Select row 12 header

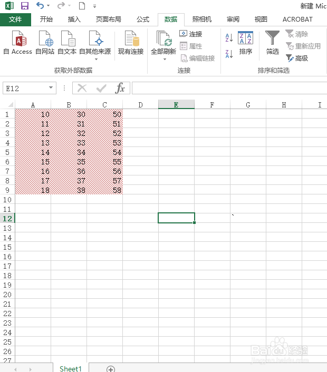click(x=7, y=219)
